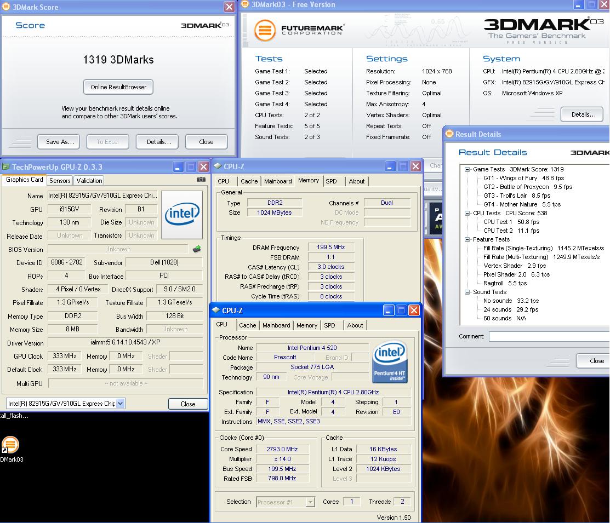Click the Comment field in Result Details

point(549,336)
